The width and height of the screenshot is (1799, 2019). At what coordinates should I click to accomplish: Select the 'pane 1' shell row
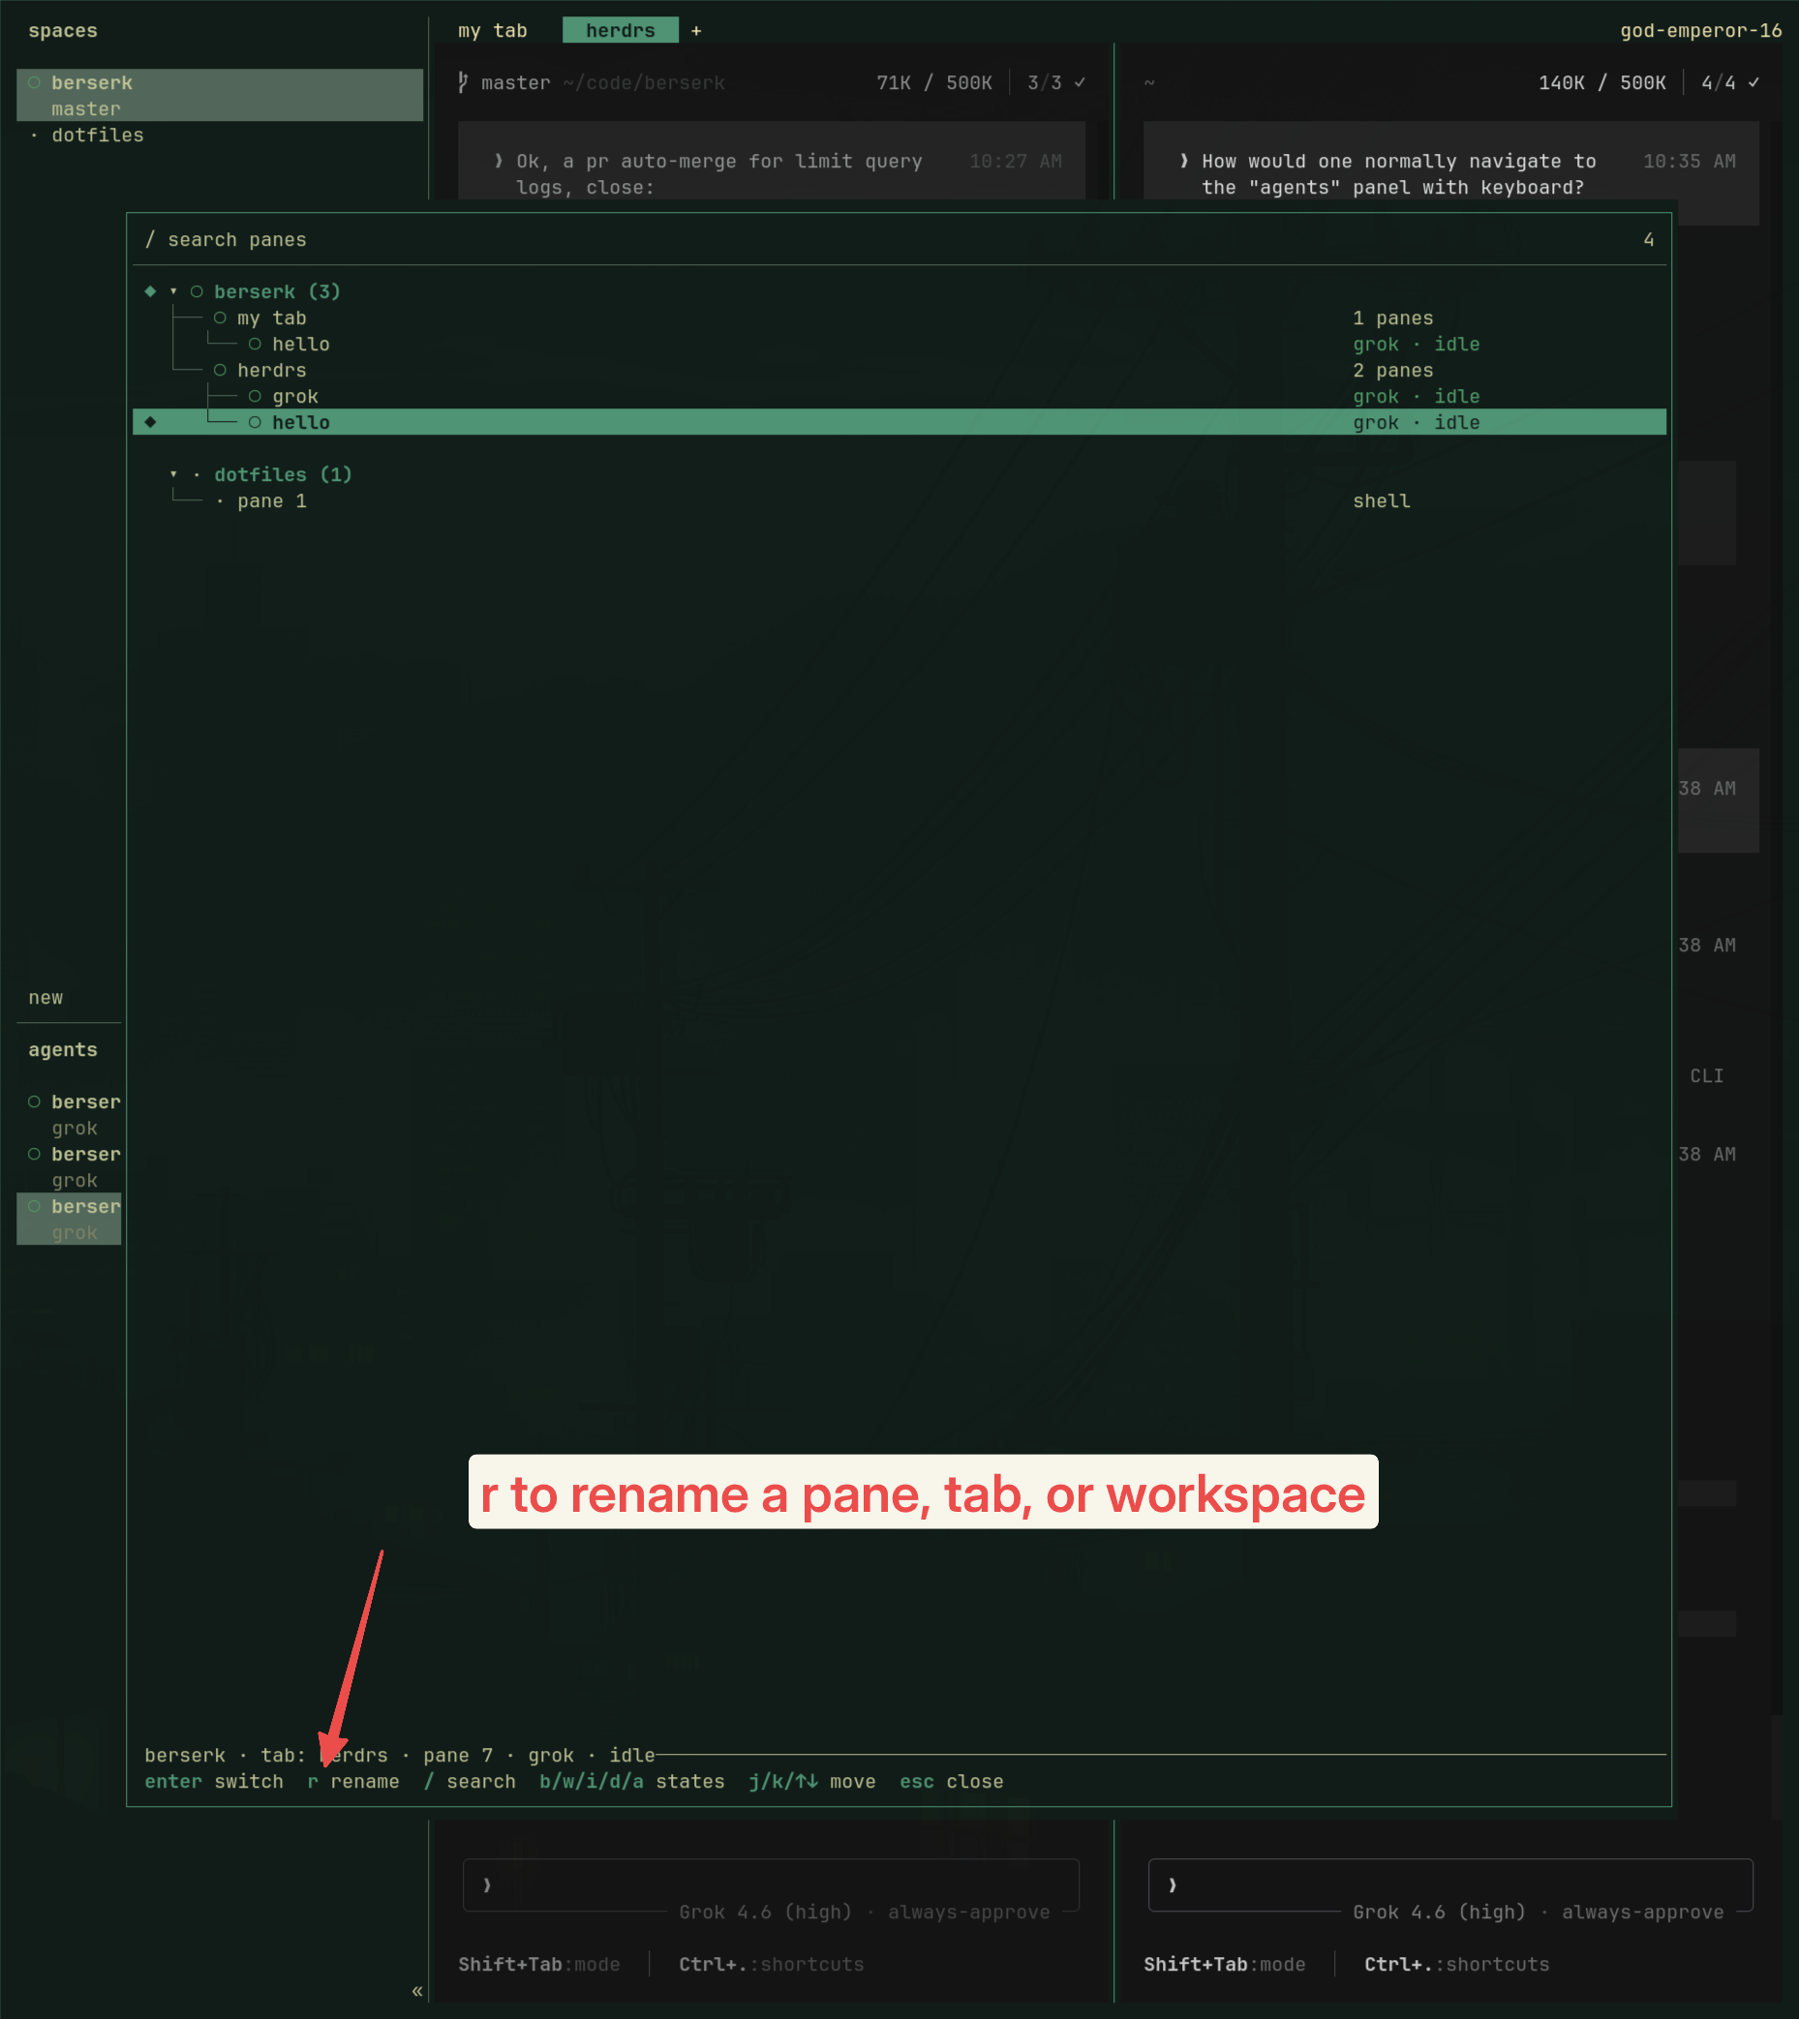tap(899, 501)
